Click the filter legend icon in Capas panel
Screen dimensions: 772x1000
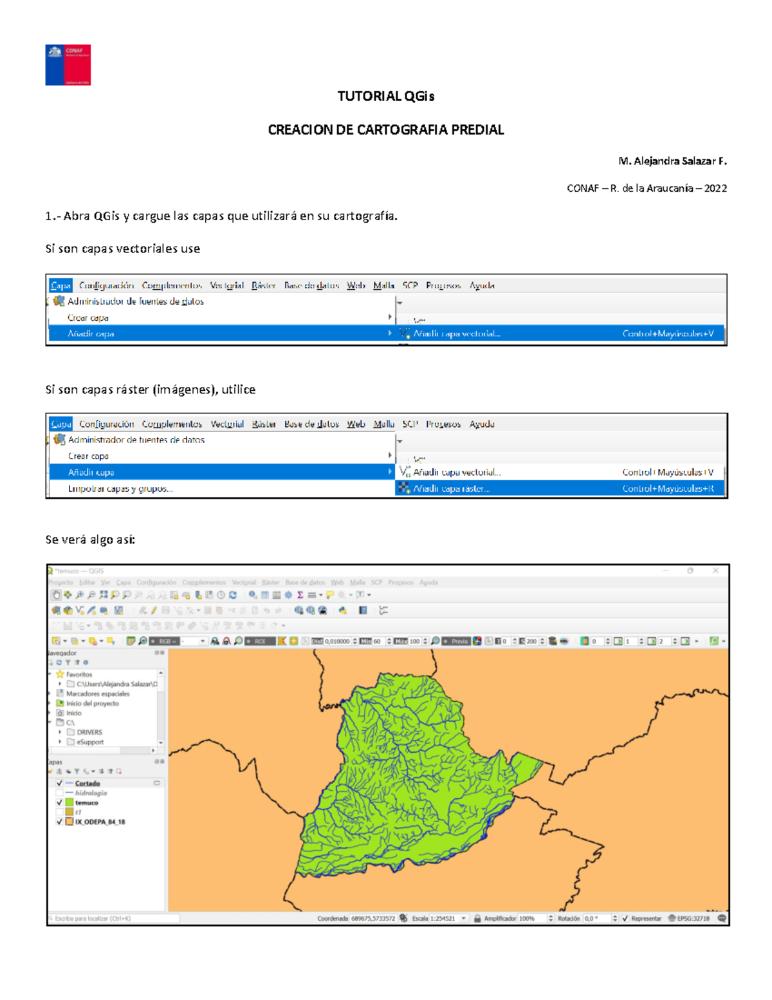[x=77, y=771]
